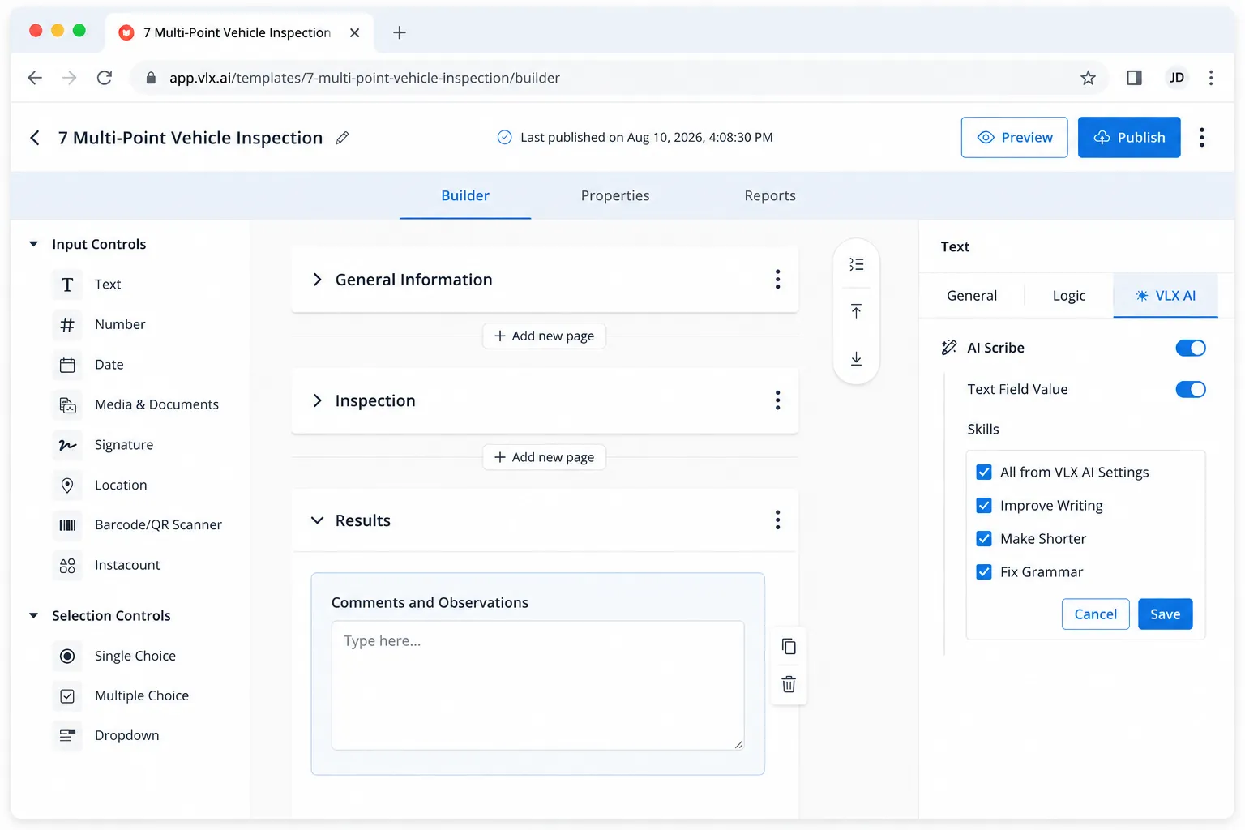Open the General tab in Text panel

click(x=972, y=296)
